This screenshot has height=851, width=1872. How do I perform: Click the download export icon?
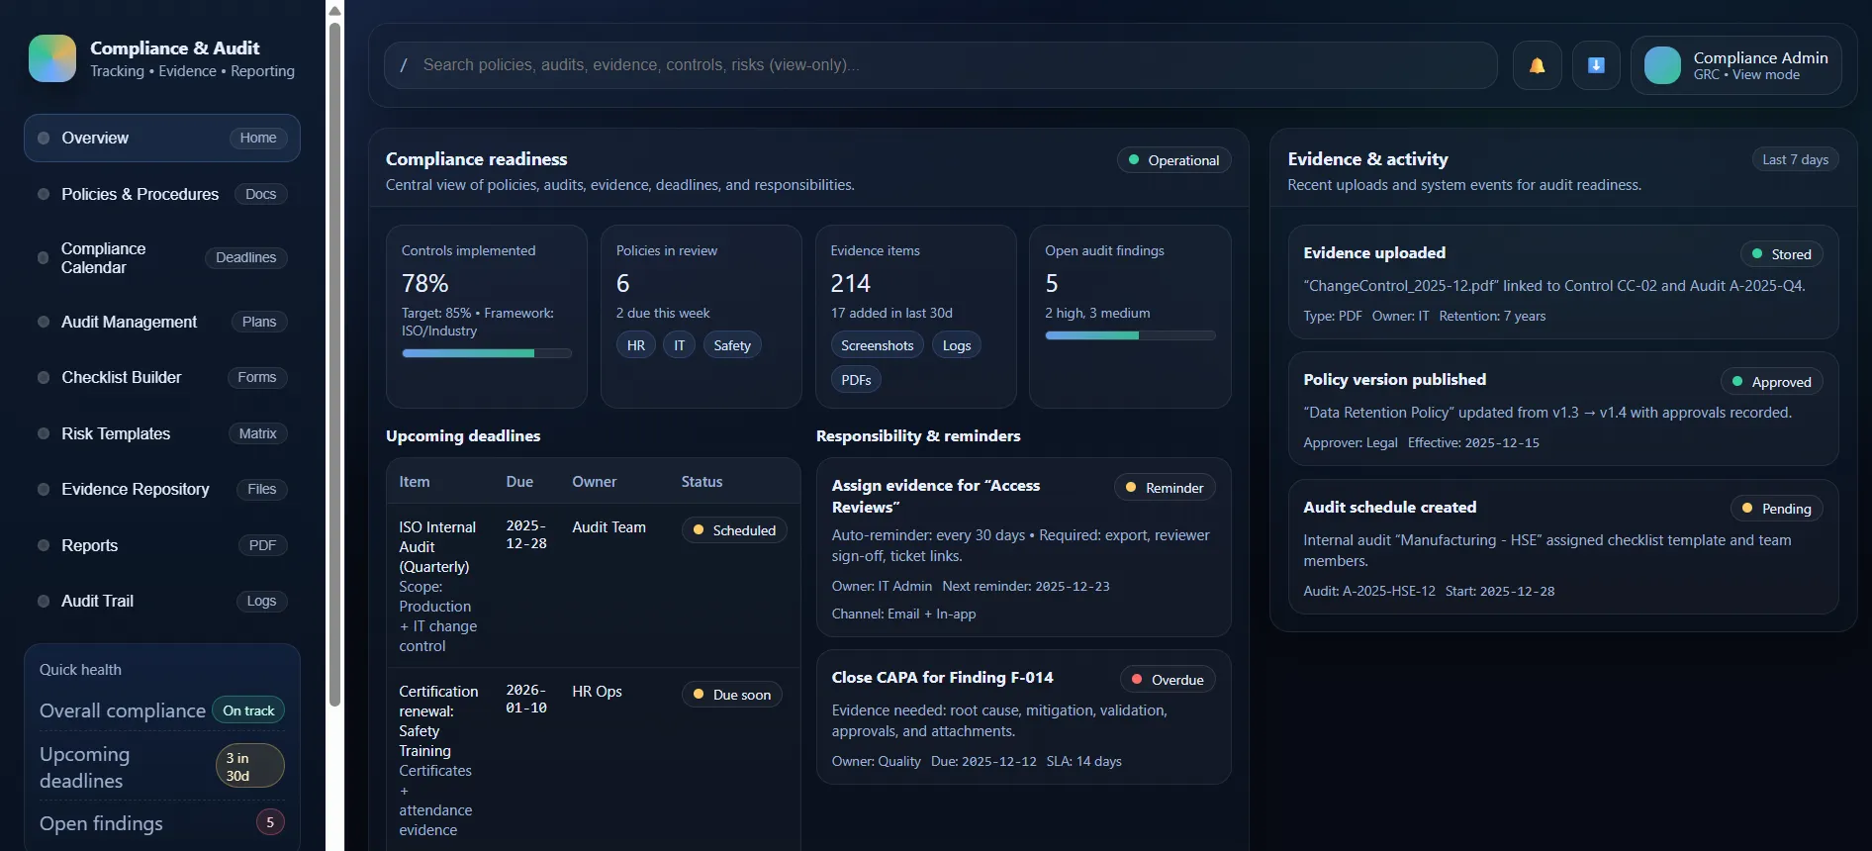click(x=1596, y=65)
